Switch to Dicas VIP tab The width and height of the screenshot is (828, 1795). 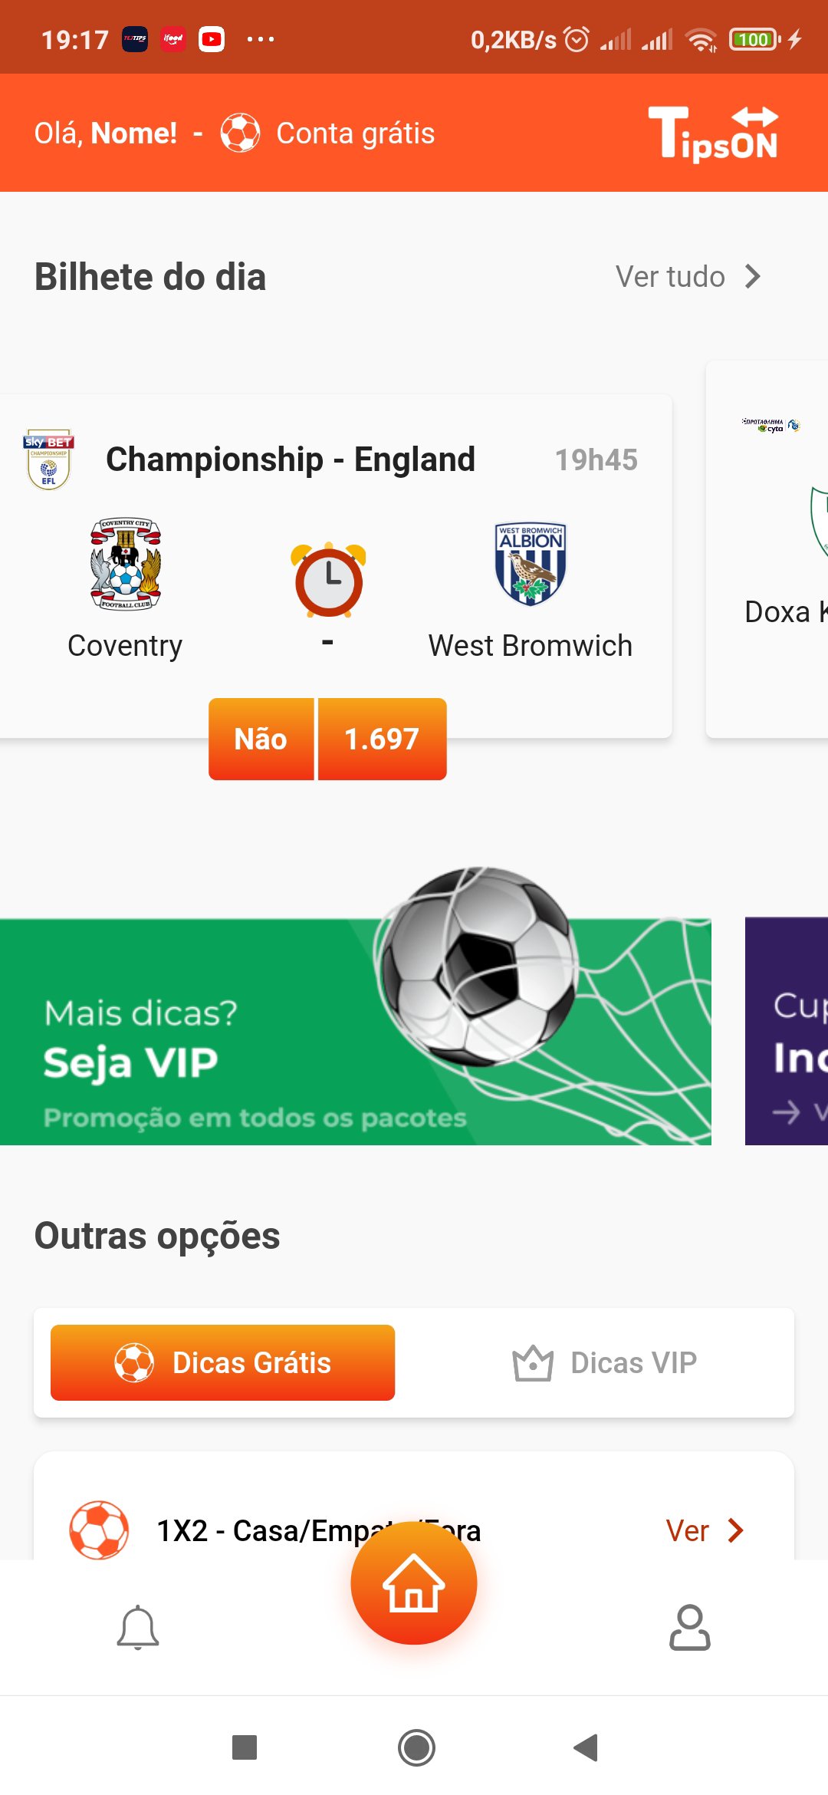click(604, 1362)
